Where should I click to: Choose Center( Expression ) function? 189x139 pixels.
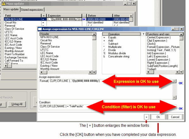(x=159, y=37)
